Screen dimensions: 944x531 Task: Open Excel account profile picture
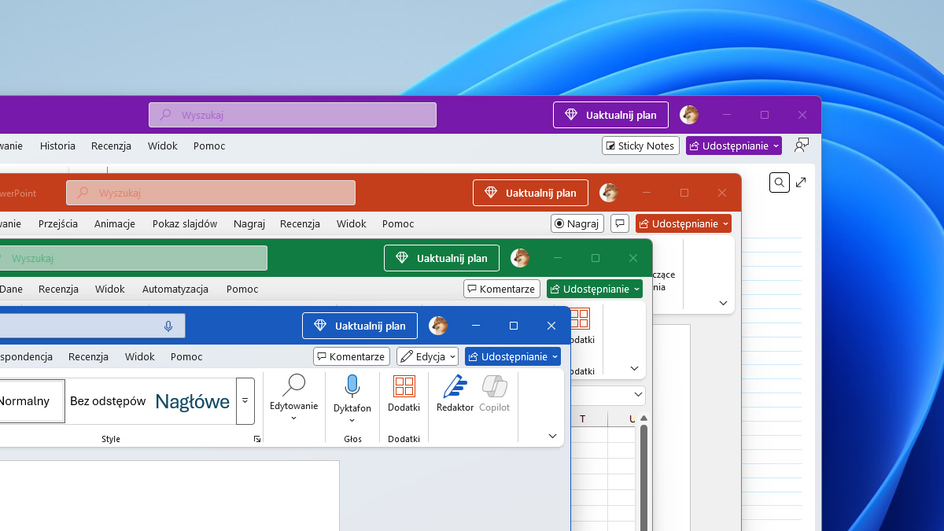520,258
